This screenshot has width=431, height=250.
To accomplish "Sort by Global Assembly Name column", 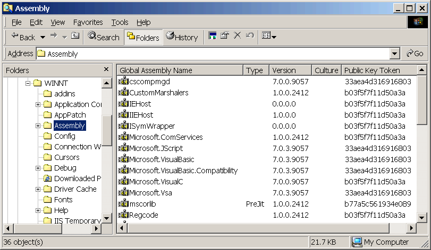I will point(180,70).
